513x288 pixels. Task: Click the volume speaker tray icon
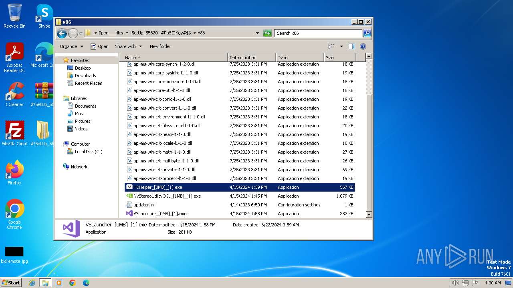pos(455,283)
